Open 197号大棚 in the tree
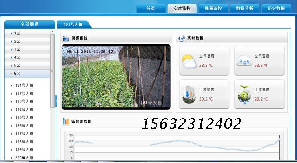This screenshot has width=297, height=163. 24,134
